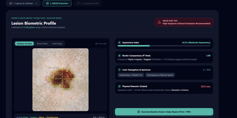Click the 34.5% (Moderate Asymmetry) value
Viewport: 237px width, 118px height.
196,42
